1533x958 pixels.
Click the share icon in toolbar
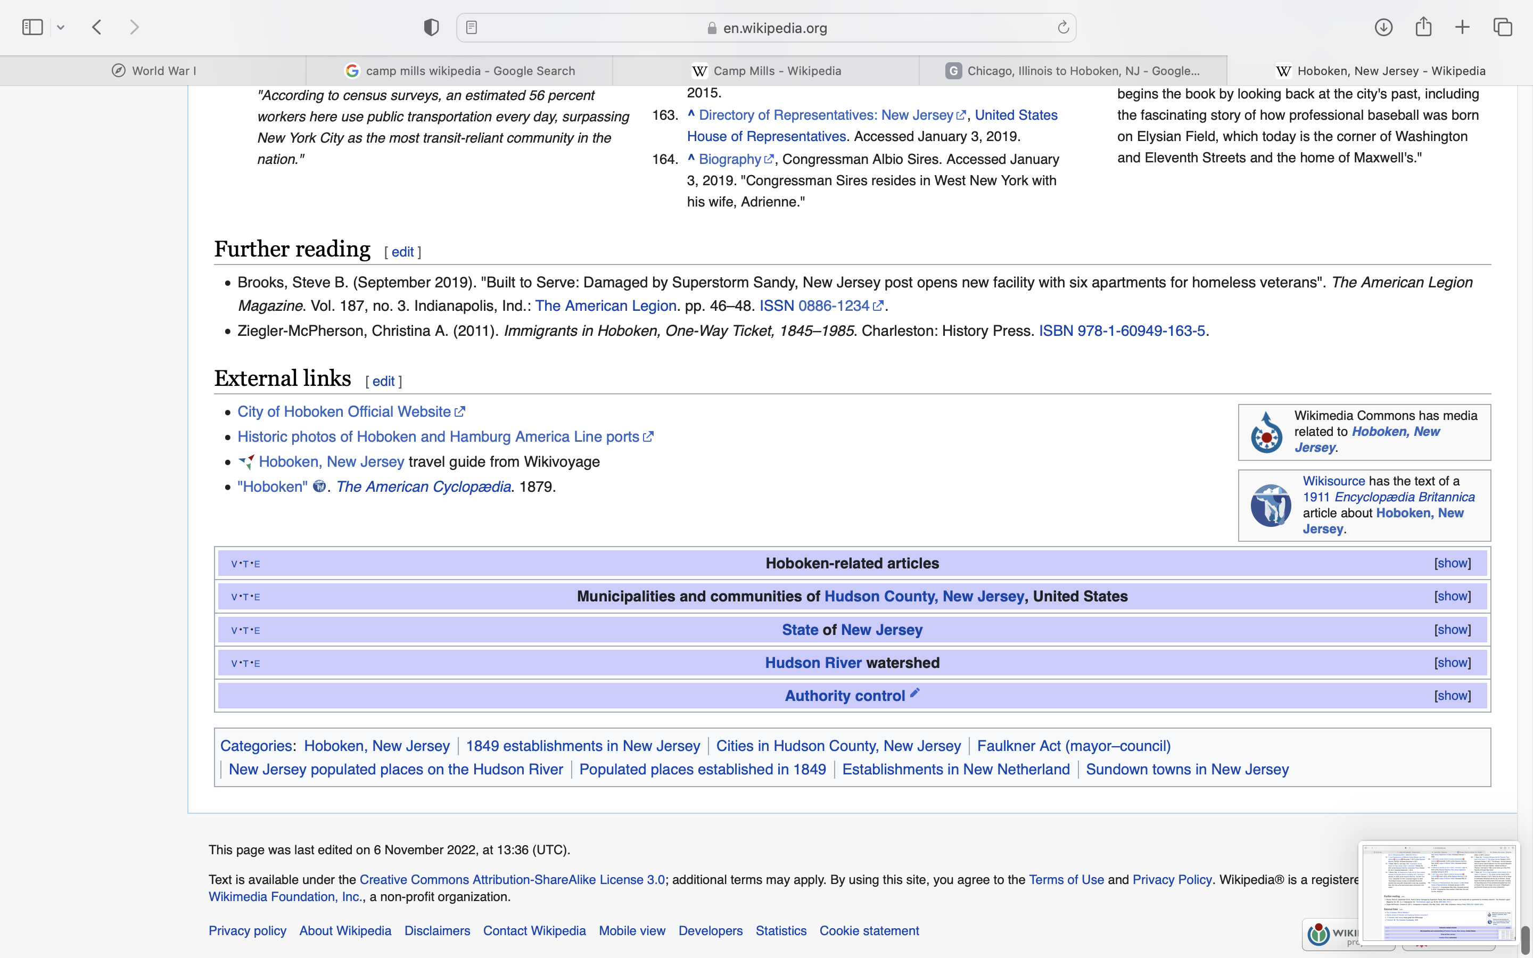click(1423, 27)
